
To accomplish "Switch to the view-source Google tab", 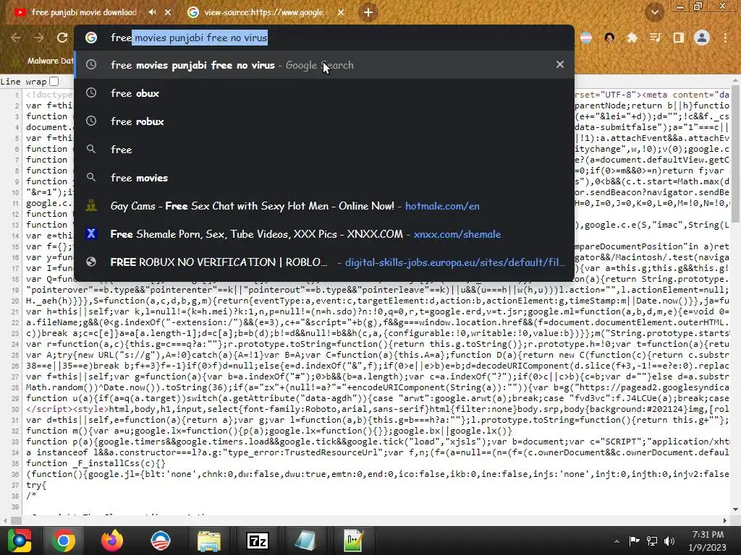I will click(x=263, y=12).
